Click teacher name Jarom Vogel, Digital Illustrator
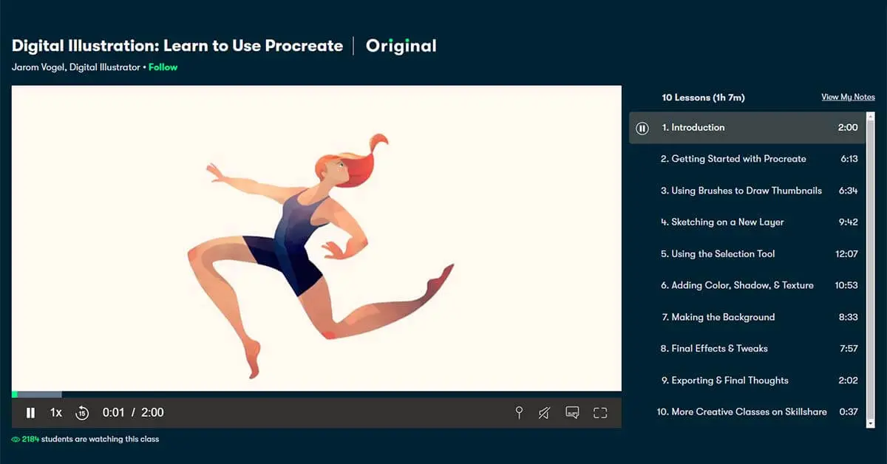Screen dimensions: 887x464 [x=76, y=67]
